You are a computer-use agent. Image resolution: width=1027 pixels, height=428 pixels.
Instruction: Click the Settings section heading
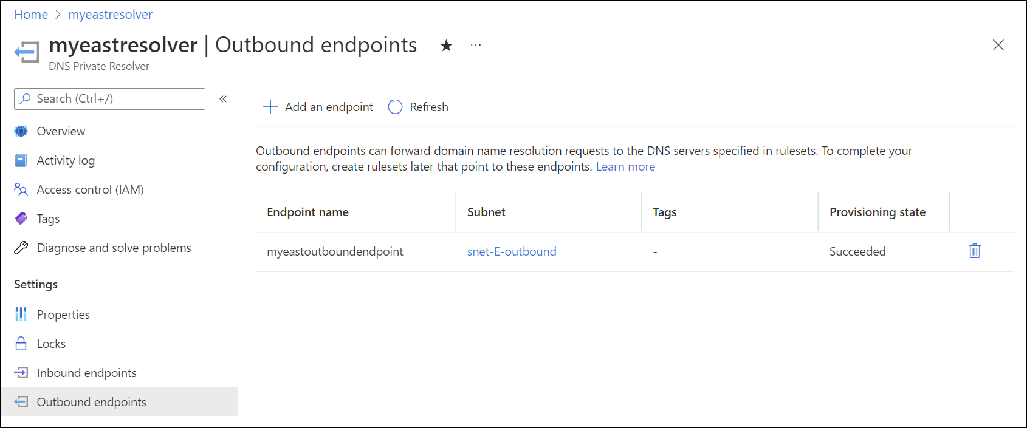pyautogui.click(x=36, y=284)
